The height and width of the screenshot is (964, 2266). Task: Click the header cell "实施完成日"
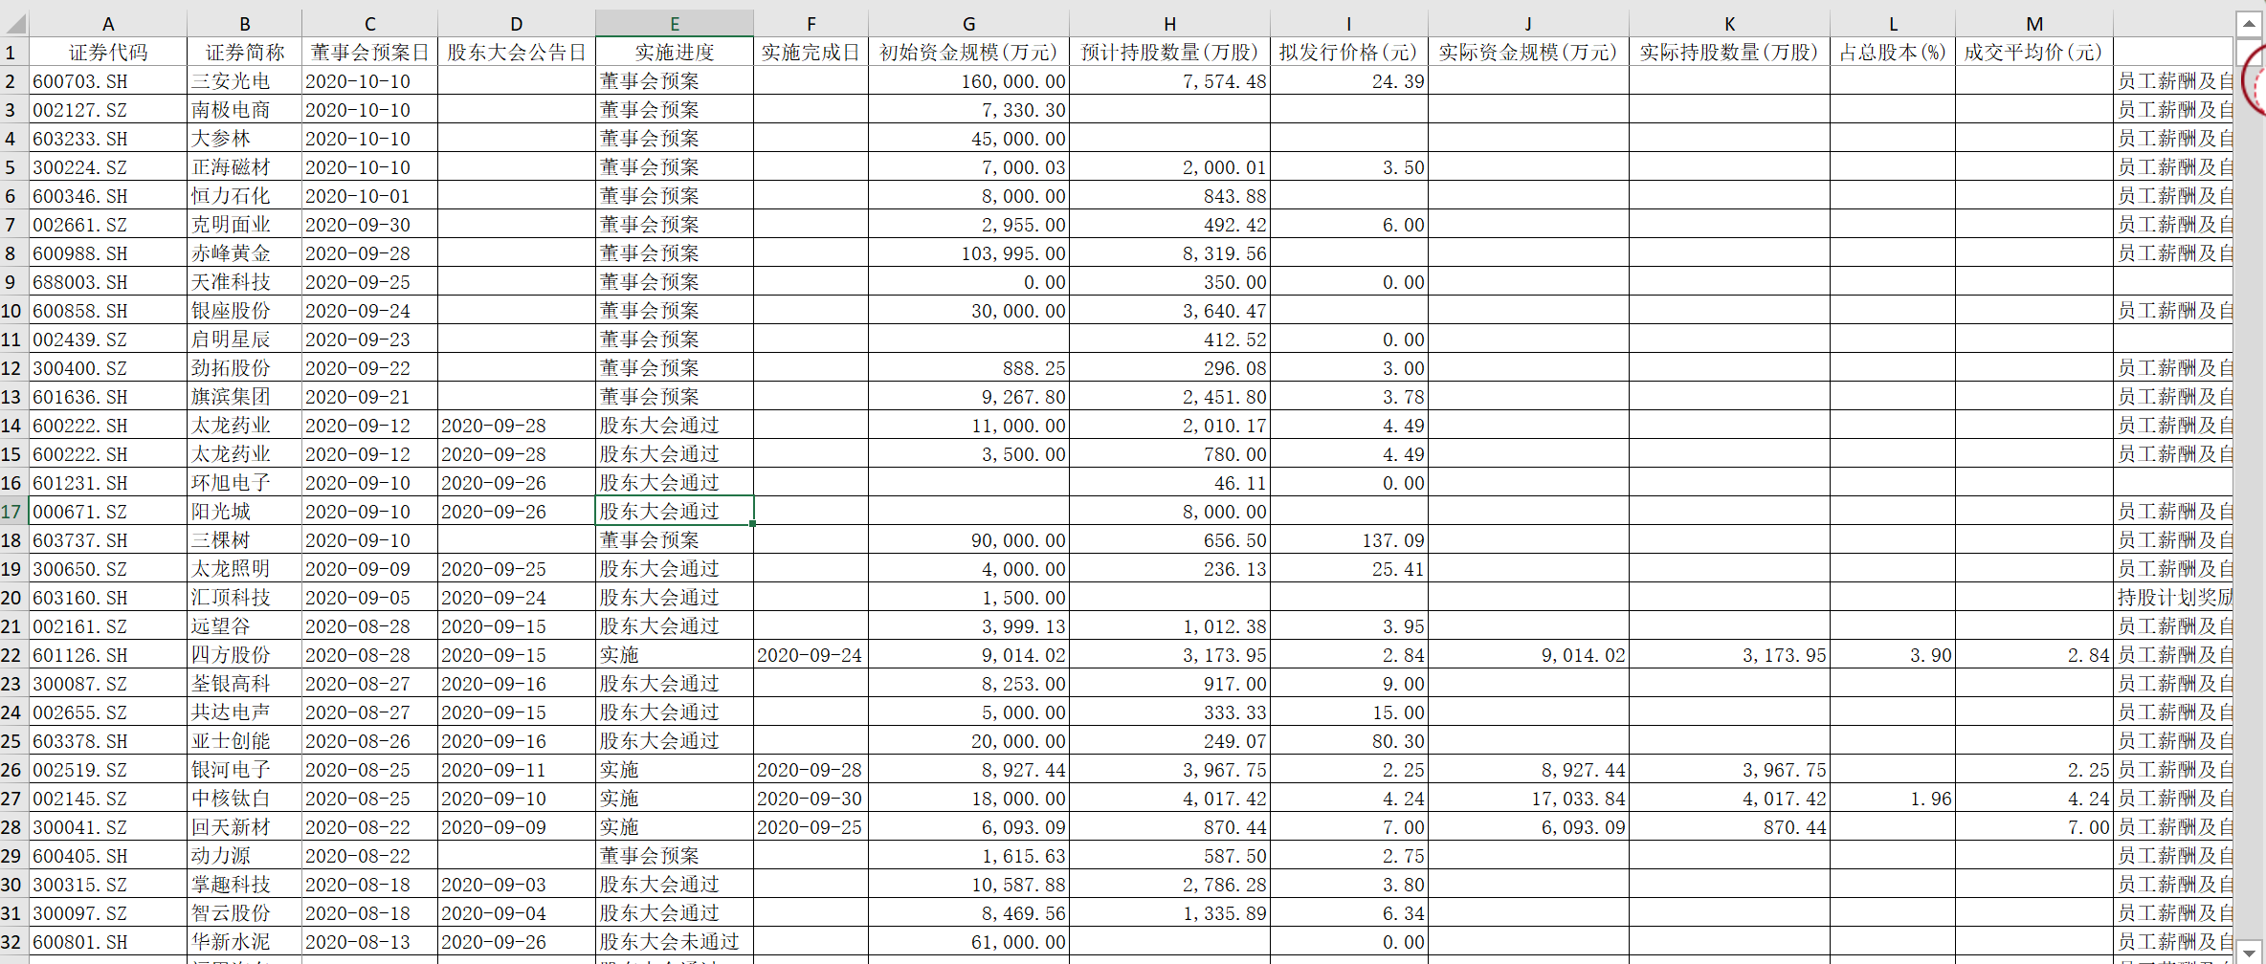pyautogui.click(x=811, y=52)
